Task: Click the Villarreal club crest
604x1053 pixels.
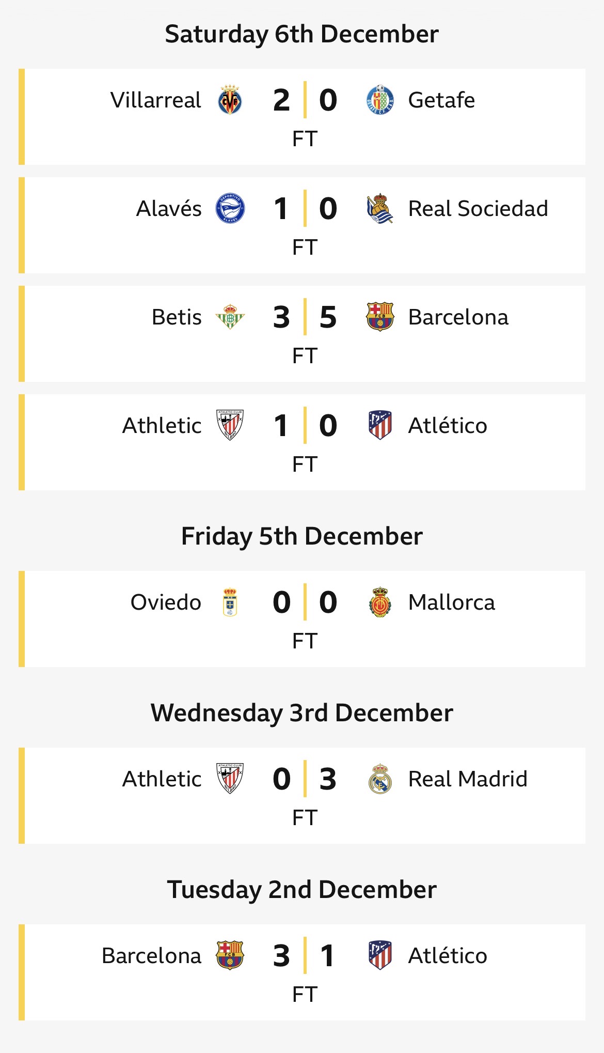Action: point(230,100)
